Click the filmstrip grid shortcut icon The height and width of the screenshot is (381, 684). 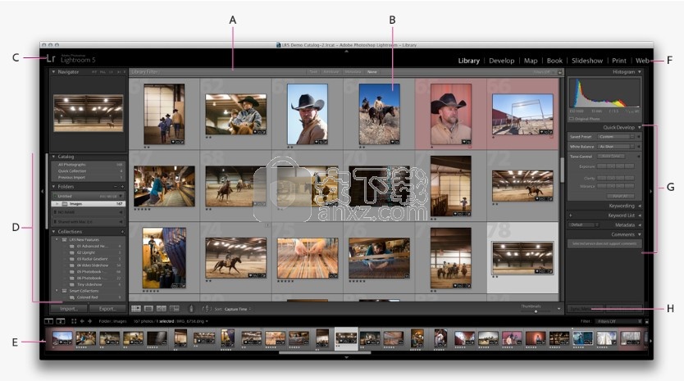pos(74,321)
